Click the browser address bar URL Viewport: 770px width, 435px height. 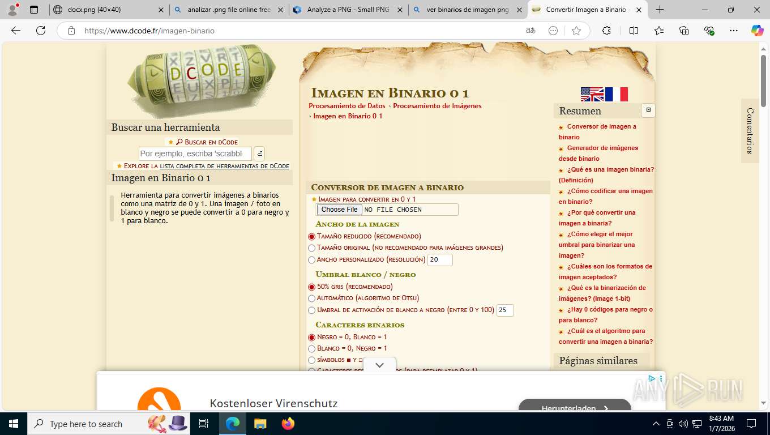pyautogui.click(x=149, y=31)
